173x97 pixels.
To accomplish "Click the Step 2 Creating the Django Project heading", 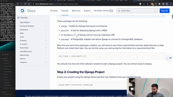I will 81,72.
